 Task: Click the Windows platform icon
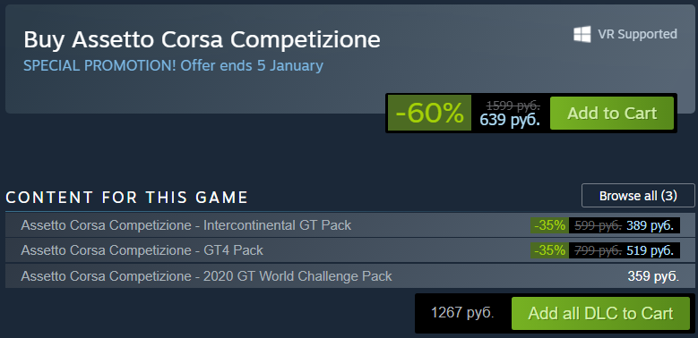[582, 34]
